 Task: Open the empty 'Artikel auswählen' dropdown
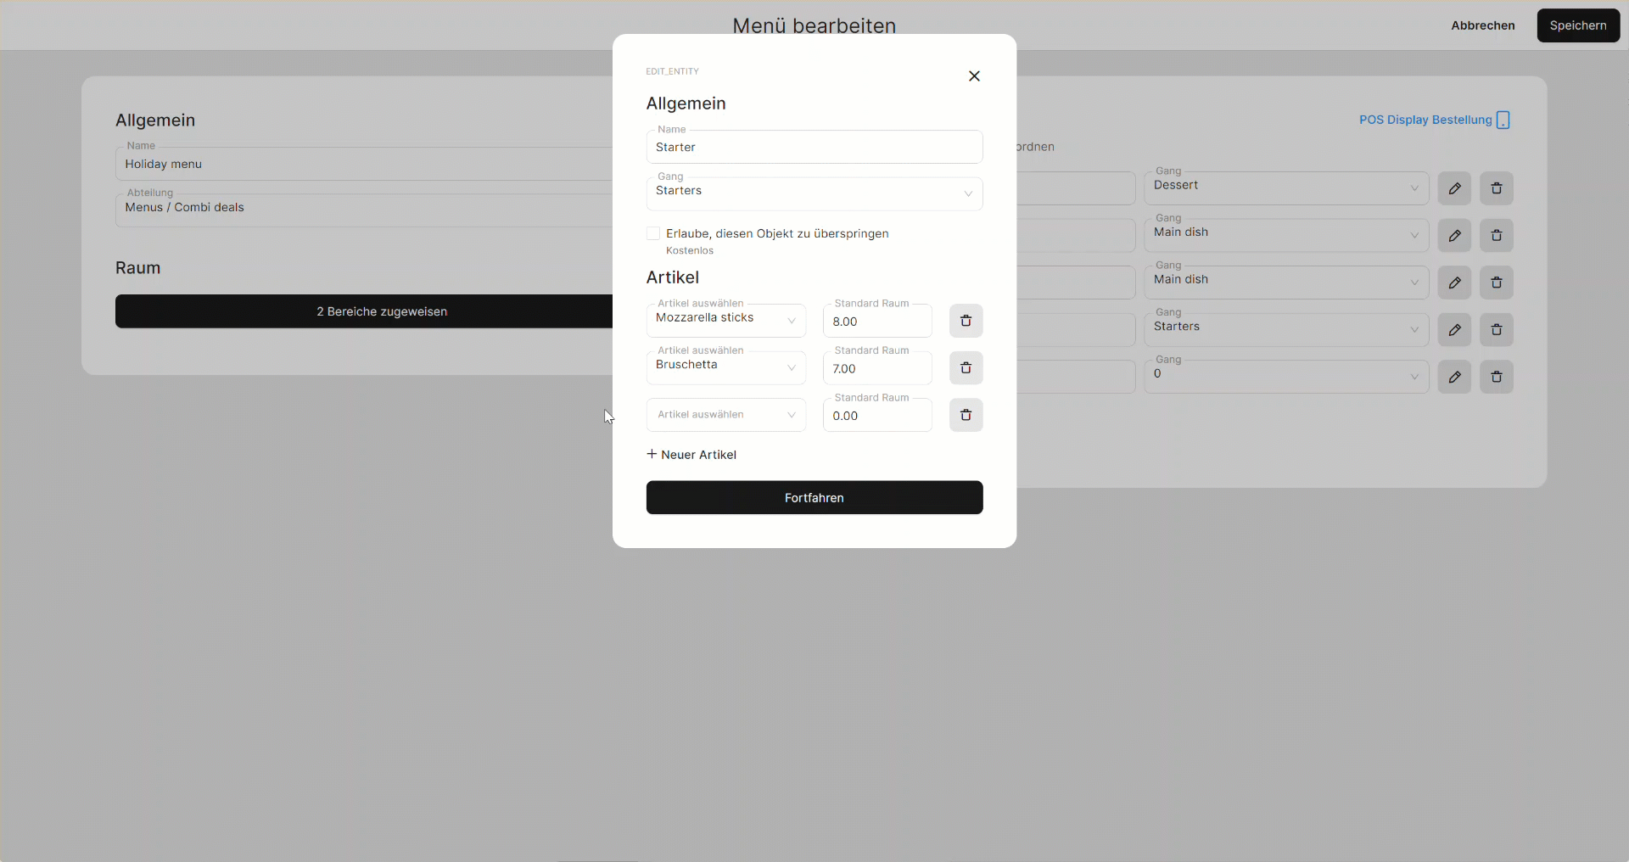[725, 415]
